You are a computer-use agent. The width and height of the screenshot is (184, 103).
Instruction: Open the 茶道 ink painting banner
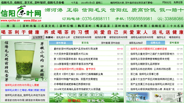tap(155, 97)
